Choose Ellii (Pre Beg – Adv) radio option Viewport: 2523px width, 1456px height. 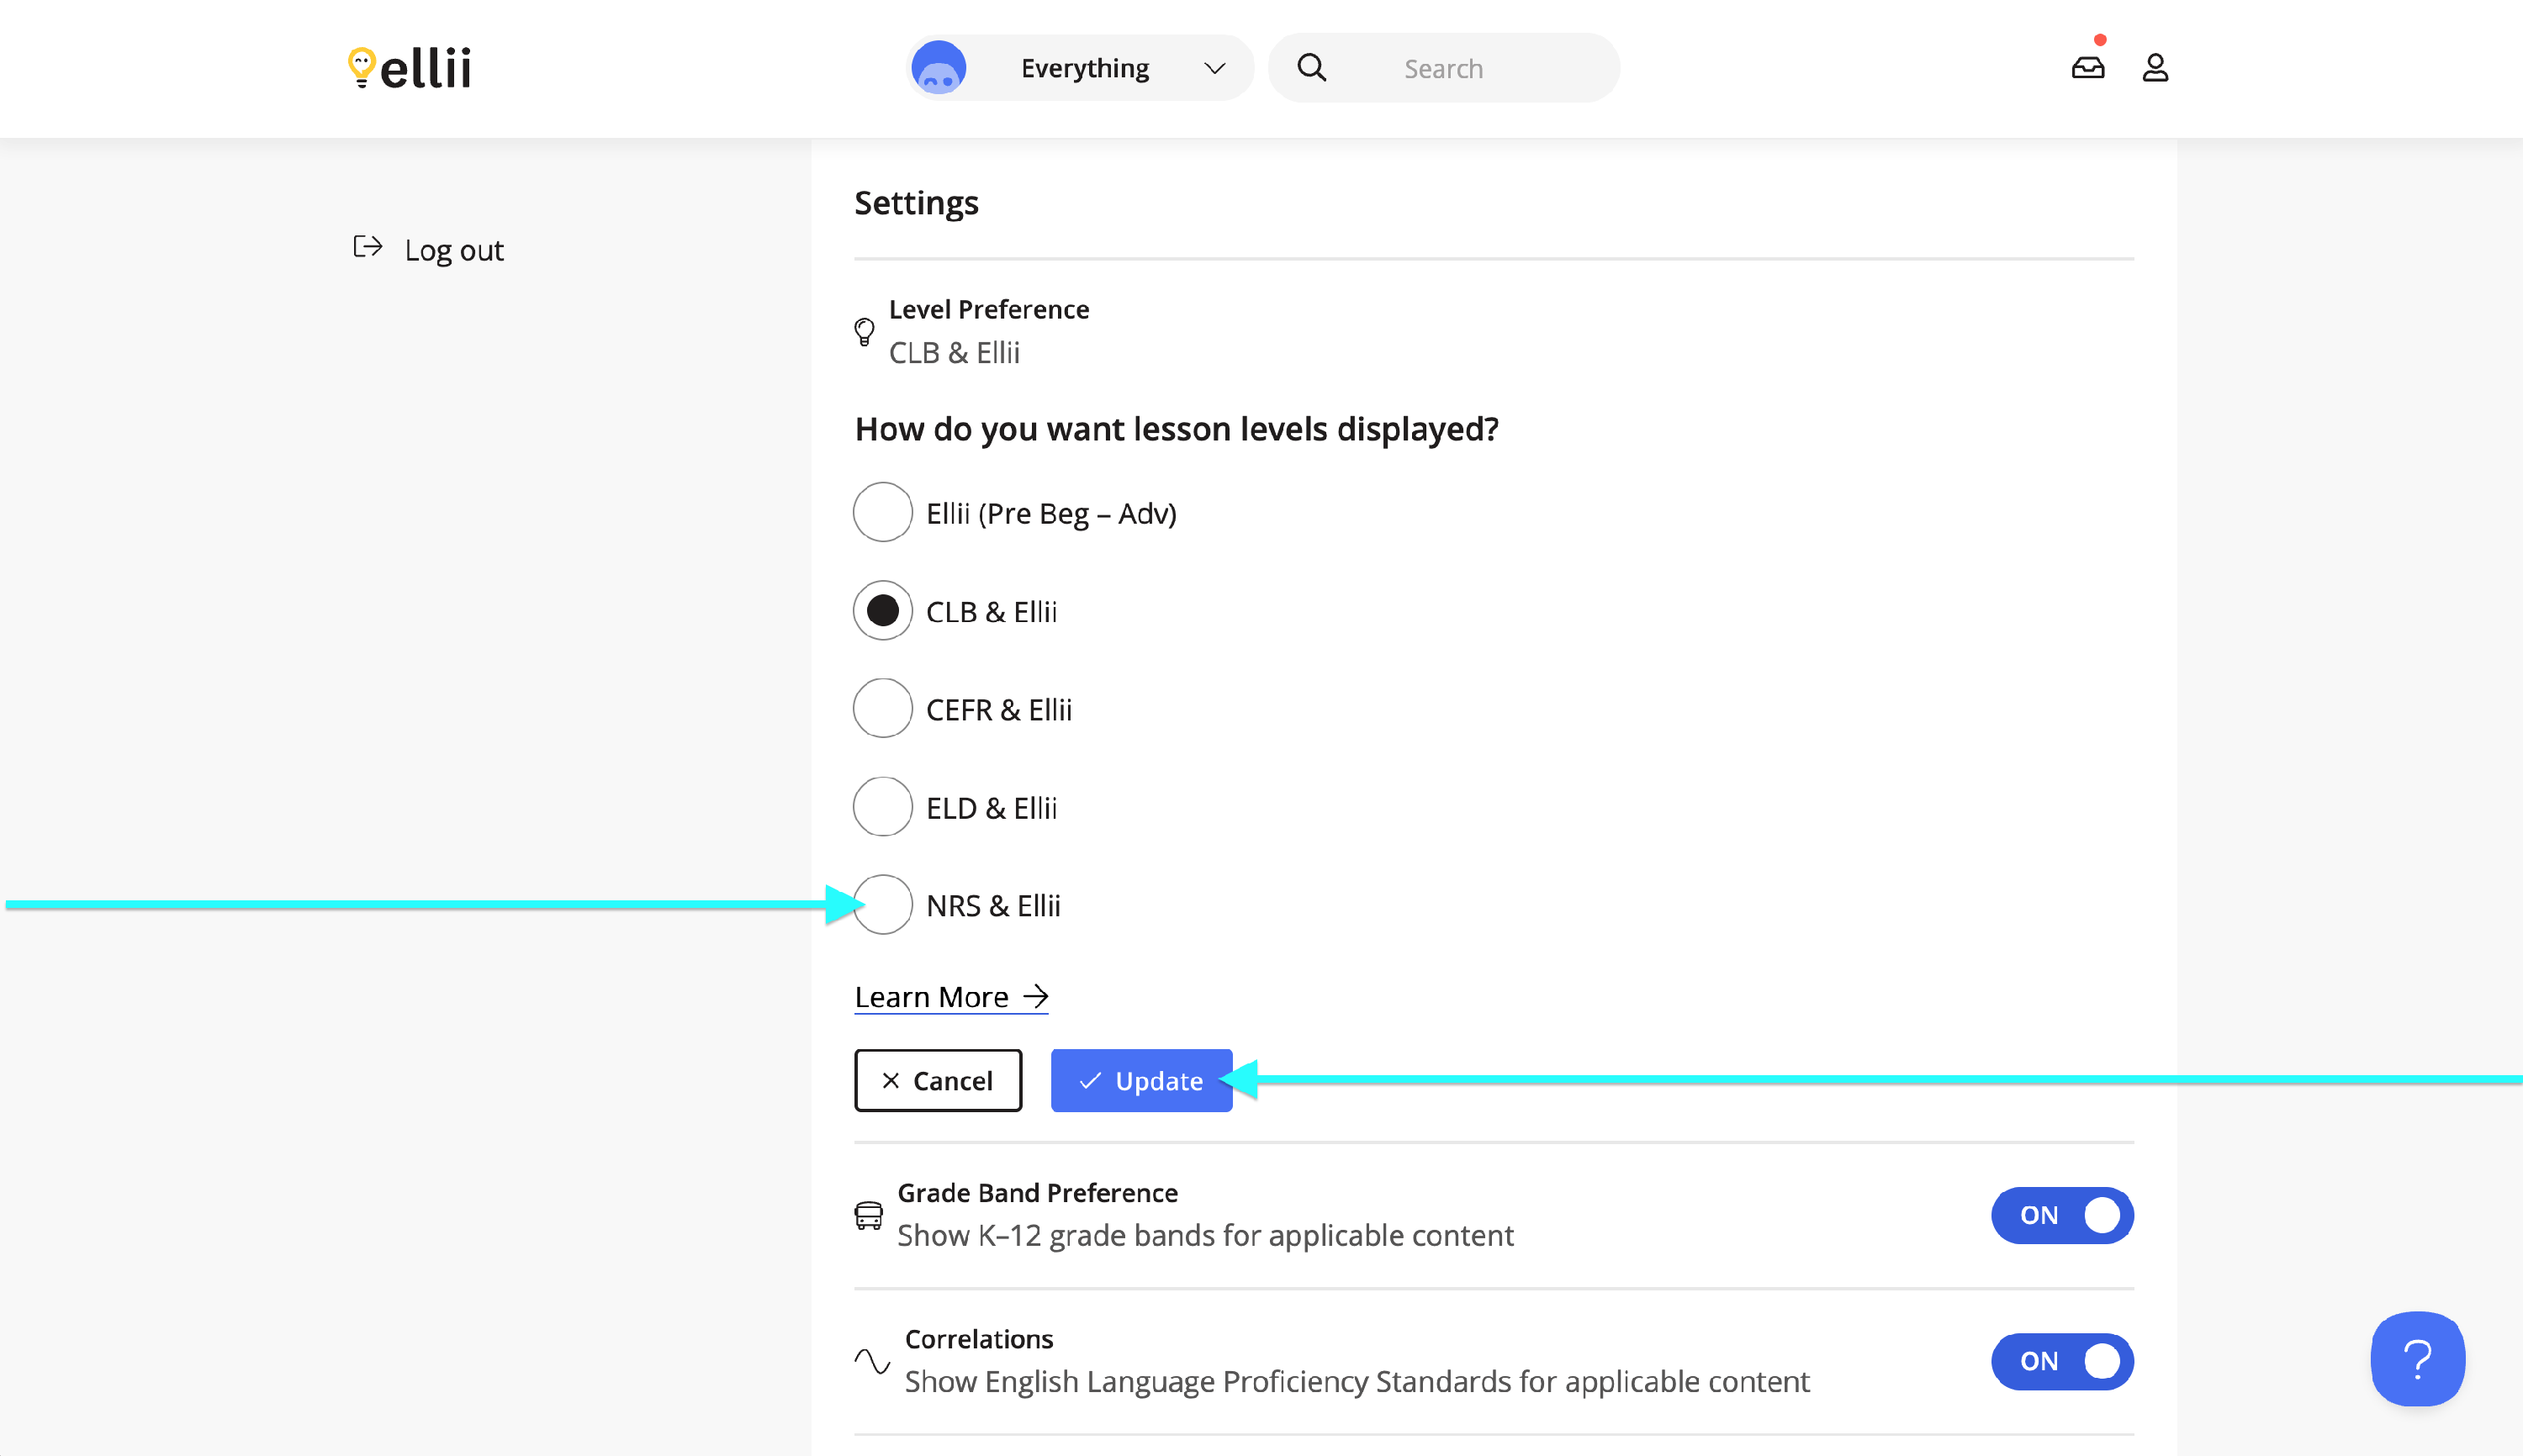click(x=882, y=513)
